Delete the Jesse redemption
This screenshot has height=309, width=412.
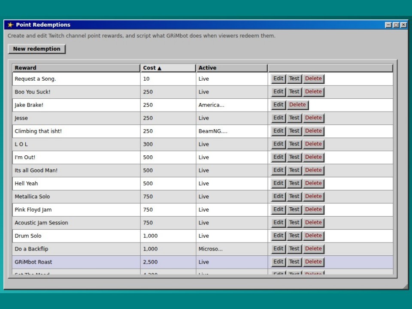(313, 118)
